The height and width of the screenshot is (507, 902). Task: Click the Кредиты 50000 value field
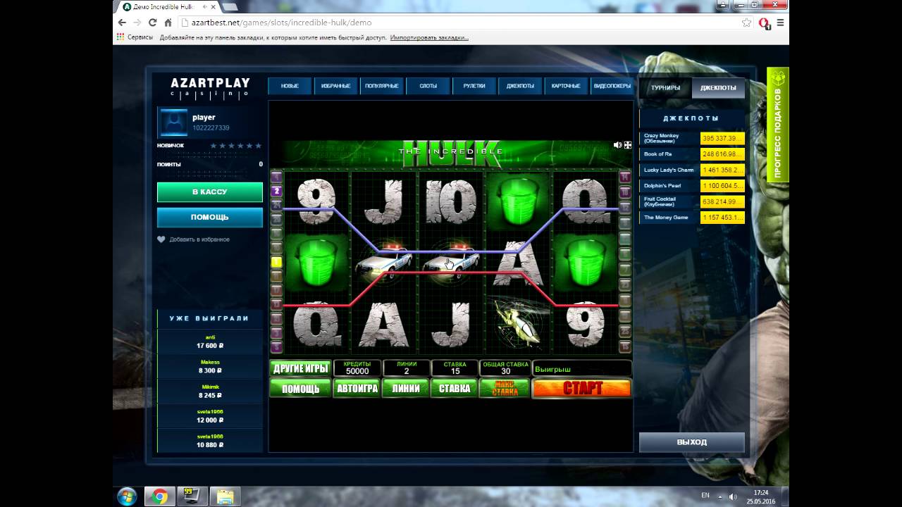coord(357,368)
